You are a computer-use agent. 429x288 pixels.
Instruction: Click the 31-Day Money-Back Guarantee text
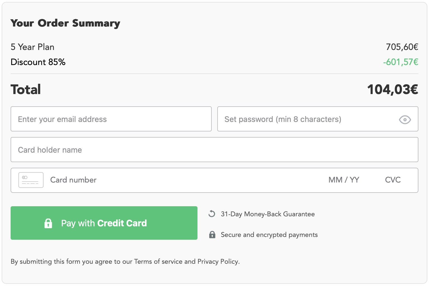pyautogui.click(x=267, y=214)
